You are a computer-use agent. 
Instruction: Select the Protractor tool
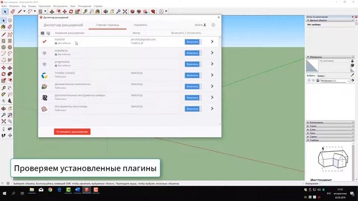(x=3, y=94)
